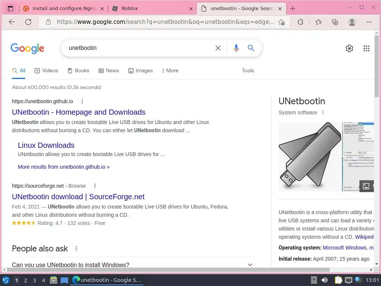Open the Extensions puzzle icon
Image resolution: width=381 pixels, height=286 pixels.
[x=300, y=22]
